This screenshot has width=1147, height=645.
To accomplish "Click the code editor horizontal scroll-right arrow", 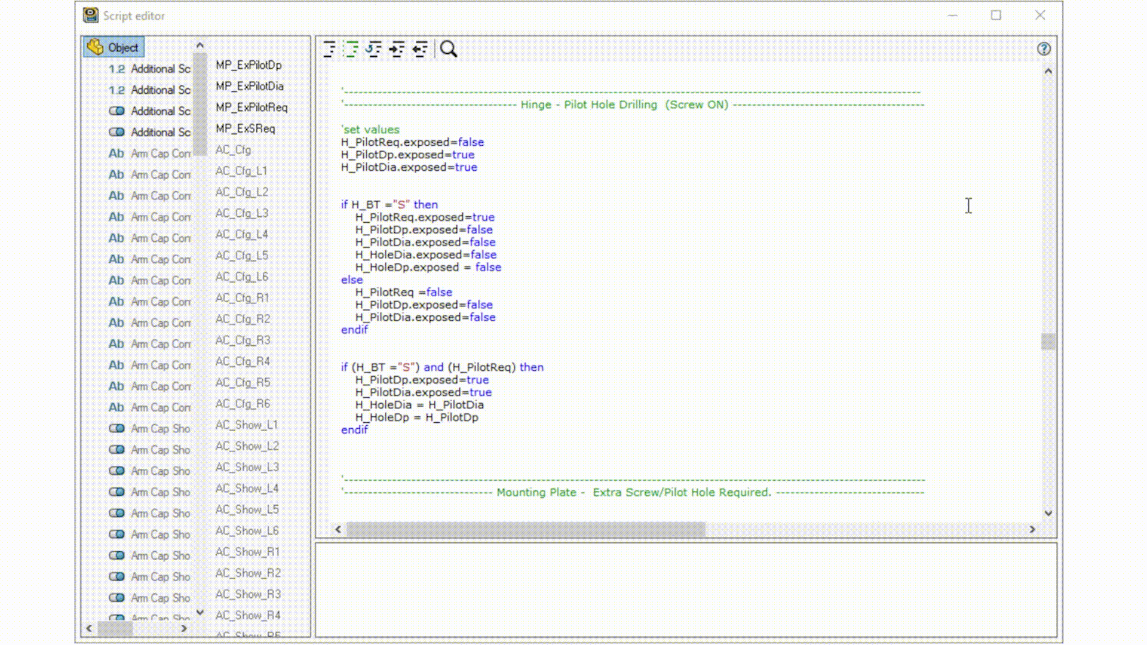I will (x=1032, y=529).
